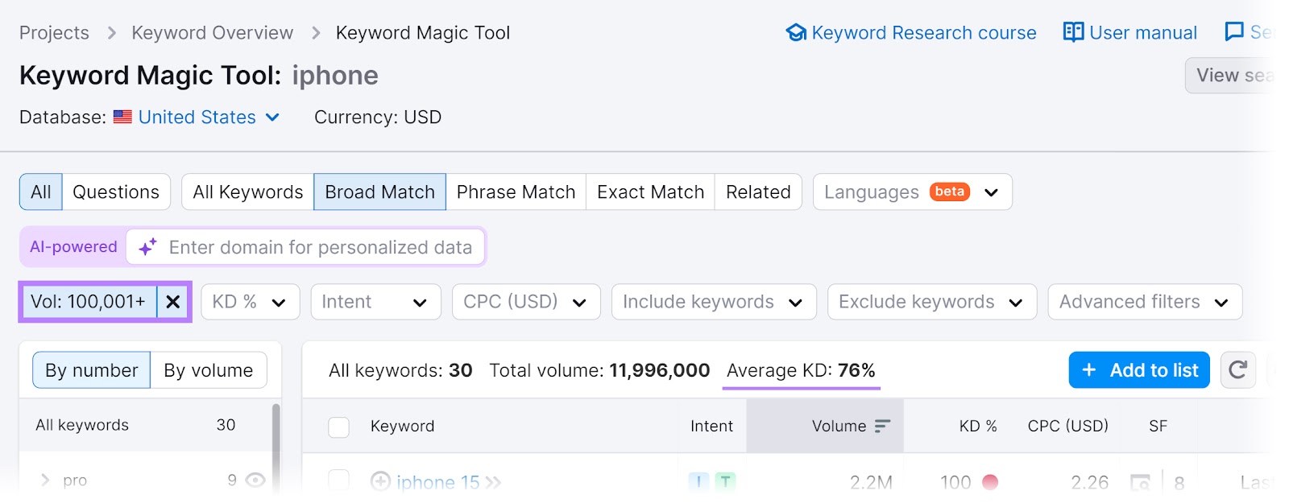Open the KD % filter dropdown
The width and height of the screenshot is (1289, 503).
[x=250, y=302]
